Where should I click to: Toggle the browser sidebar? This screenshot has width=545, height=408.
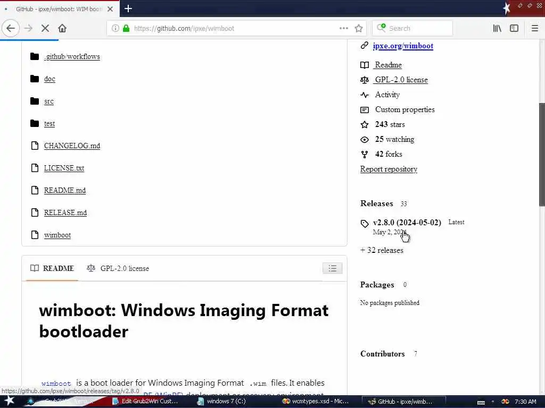(x=514, y=28)
